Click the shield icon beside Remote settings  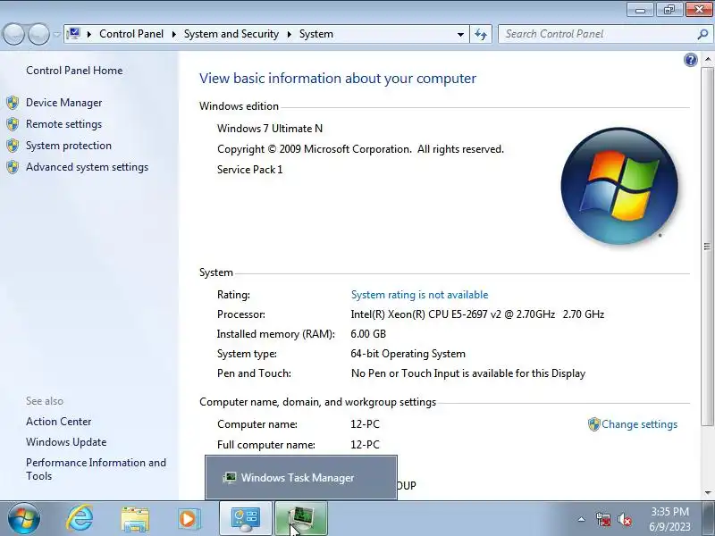pyautogui.click(x=13, y=124)
